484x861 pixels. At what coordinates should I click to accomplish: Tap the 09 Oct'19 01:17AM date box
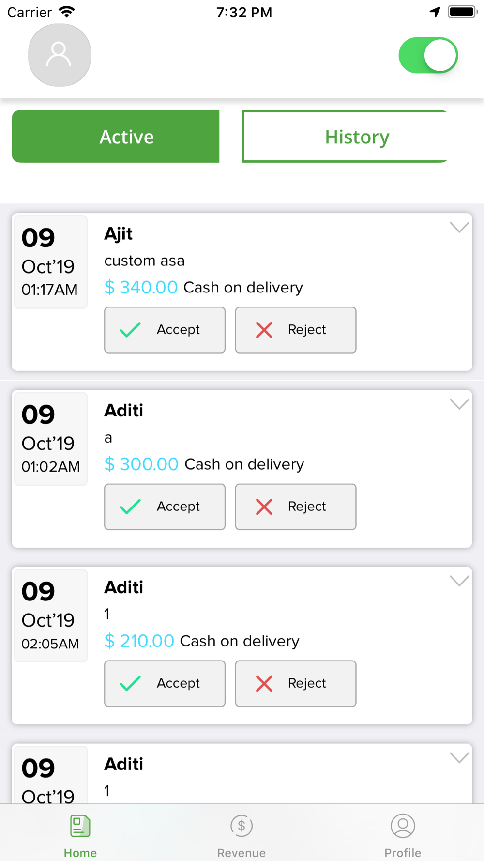(51, 262)
